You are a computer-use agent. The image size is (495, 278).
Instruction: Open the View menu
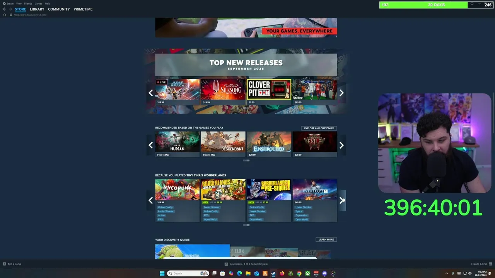point(19,3)
